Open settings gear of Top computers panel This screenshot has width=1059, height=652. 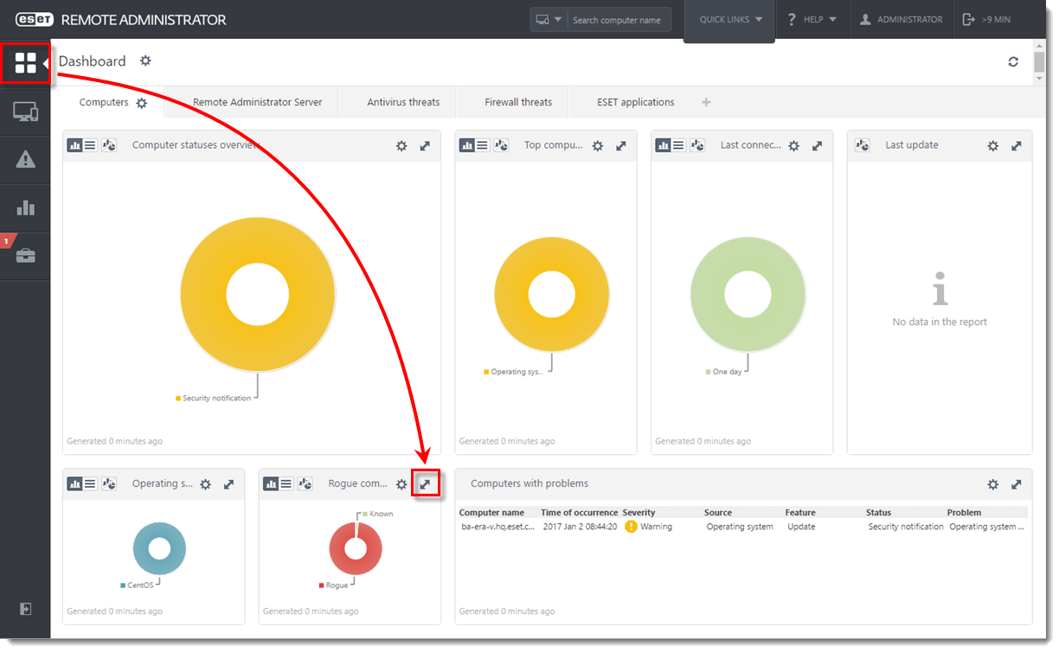(x=598, y=146)
